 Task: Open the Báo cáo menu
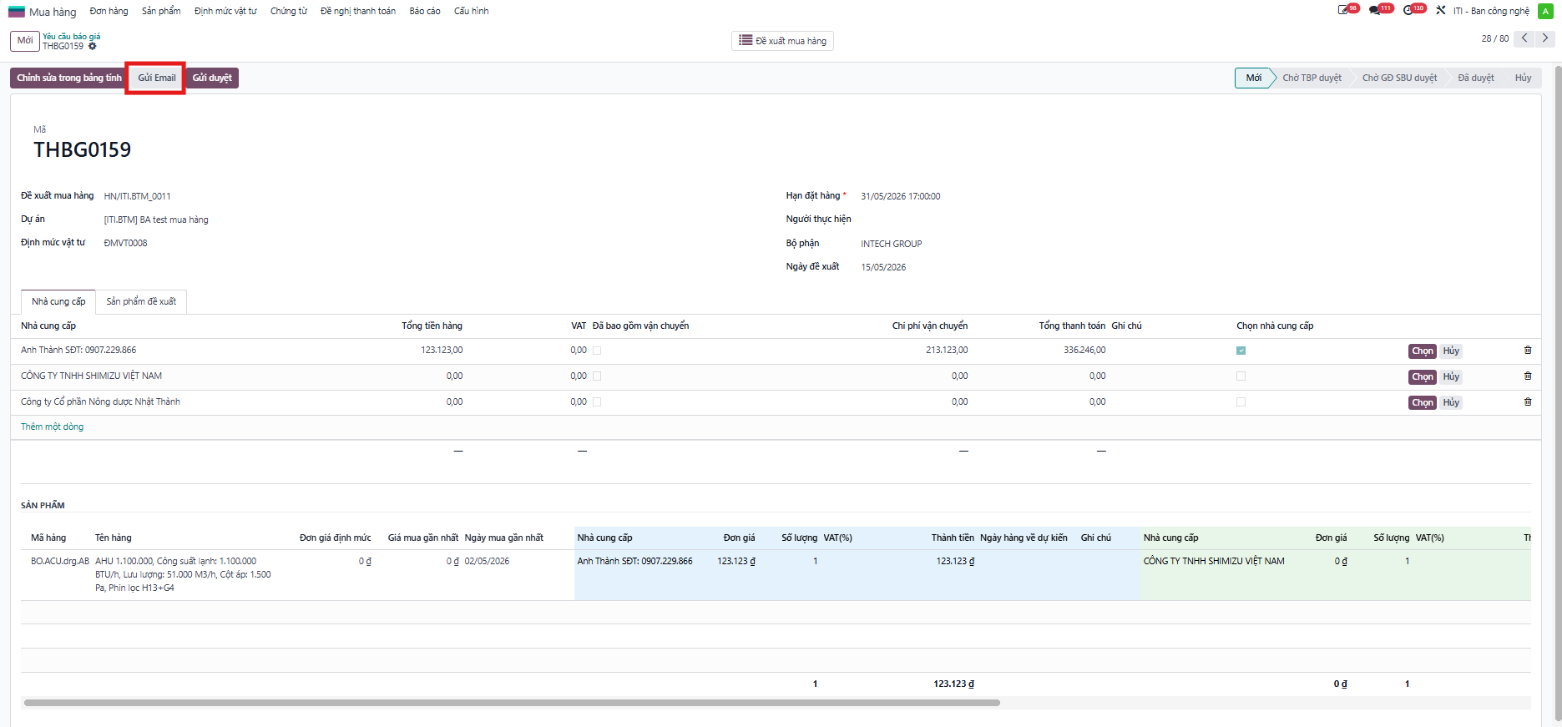pos(425,11)
